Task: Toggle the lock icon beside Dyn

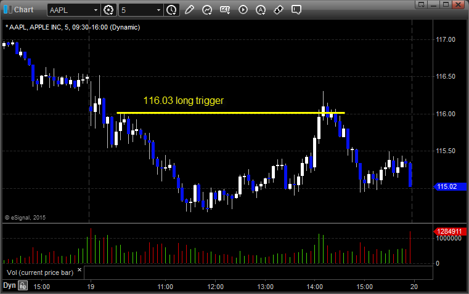Action: [x=23, y=285]
